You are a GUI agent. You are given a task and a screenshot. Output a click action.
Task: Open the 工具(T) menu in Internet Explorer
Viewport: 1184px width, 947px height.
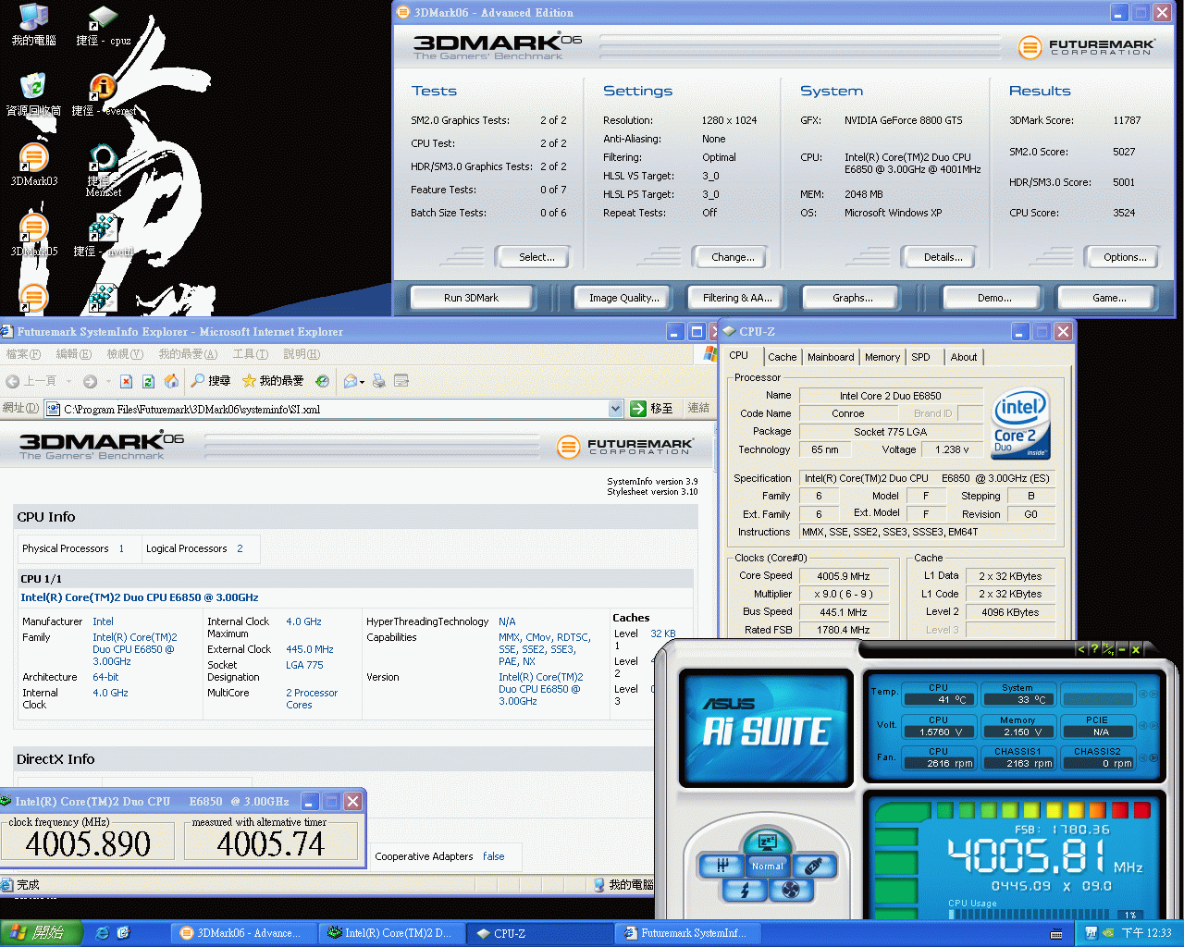coord(250,354)
